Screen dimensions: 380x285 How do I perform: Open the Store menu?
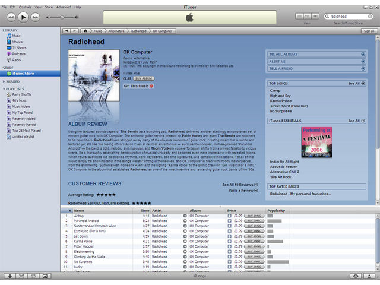[x=49, y=7]
